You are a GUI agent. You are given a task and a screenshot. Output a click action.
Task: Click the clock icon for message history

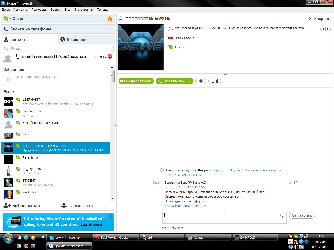click(162, 170)
